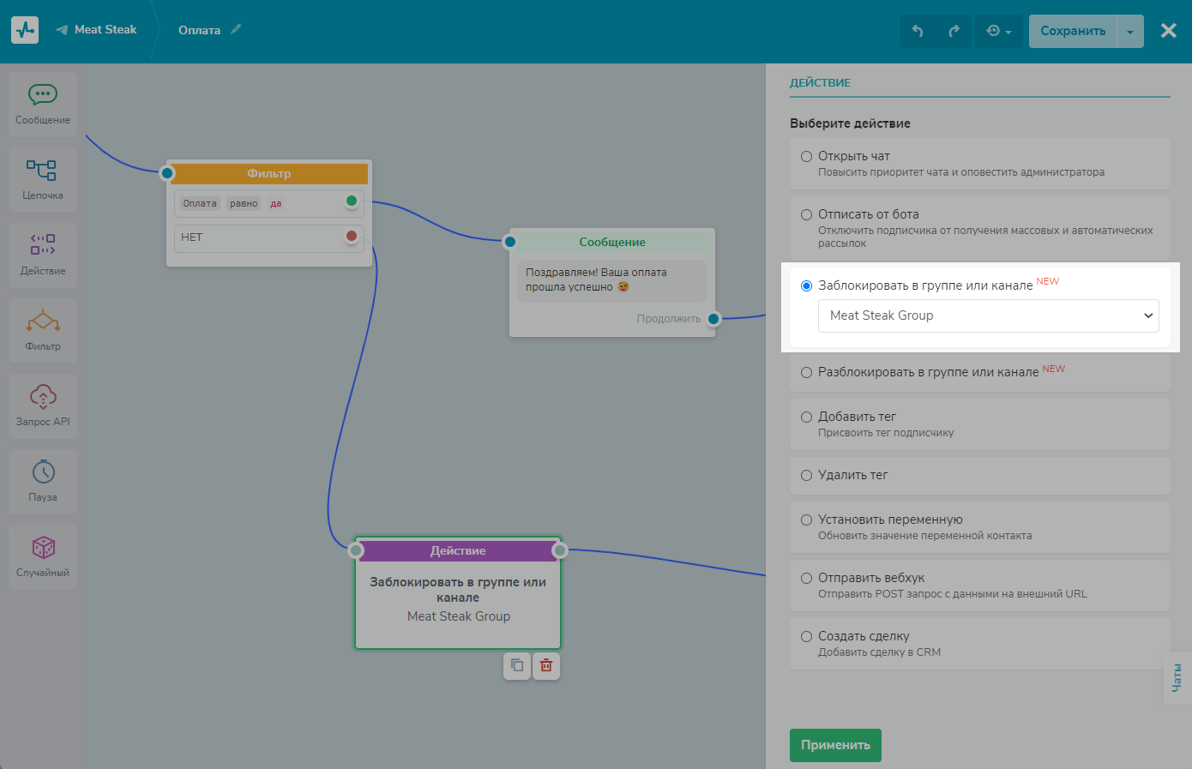
Task: Click the redo arrow in the toolbar
Action: coord(954,31)
